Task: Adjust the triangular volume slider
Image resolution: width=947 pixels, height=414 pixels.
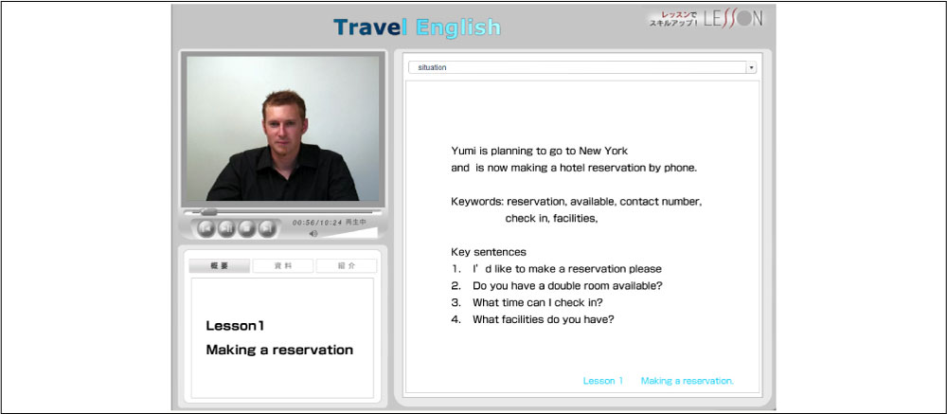Action: tap(350, 233)
